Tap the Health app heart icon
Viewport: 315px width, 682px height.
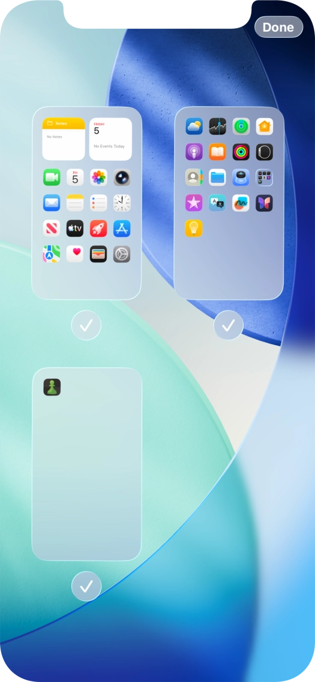[x=75, y=254]
